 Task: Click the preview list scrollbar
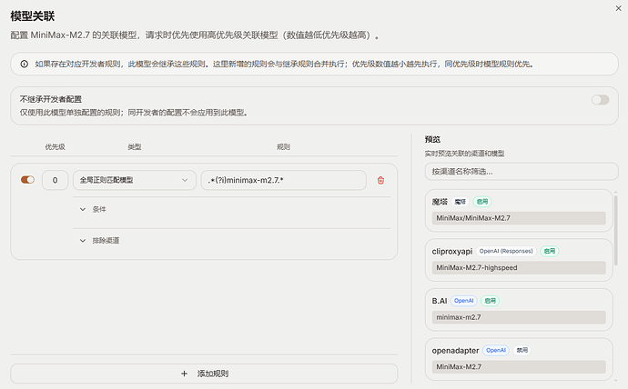(x=616, y=230)
